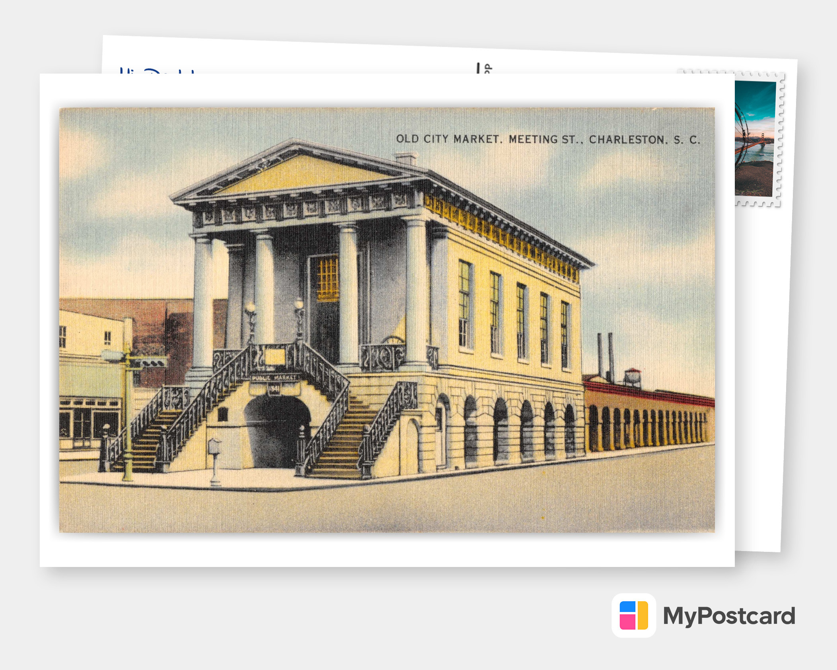Select the Old City Market postcard front image
The image size is (837, 670).
click(x=387, y=320)
